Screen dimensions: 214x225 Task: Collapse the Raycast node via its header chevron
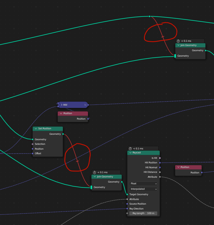130,153
